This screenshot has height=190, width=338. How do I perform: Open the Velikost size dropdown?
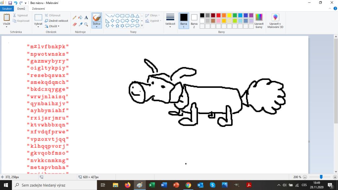(170, 21)
